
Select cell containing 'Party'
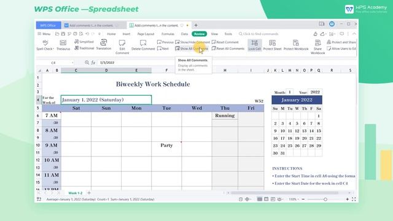(x=166, y=145)
